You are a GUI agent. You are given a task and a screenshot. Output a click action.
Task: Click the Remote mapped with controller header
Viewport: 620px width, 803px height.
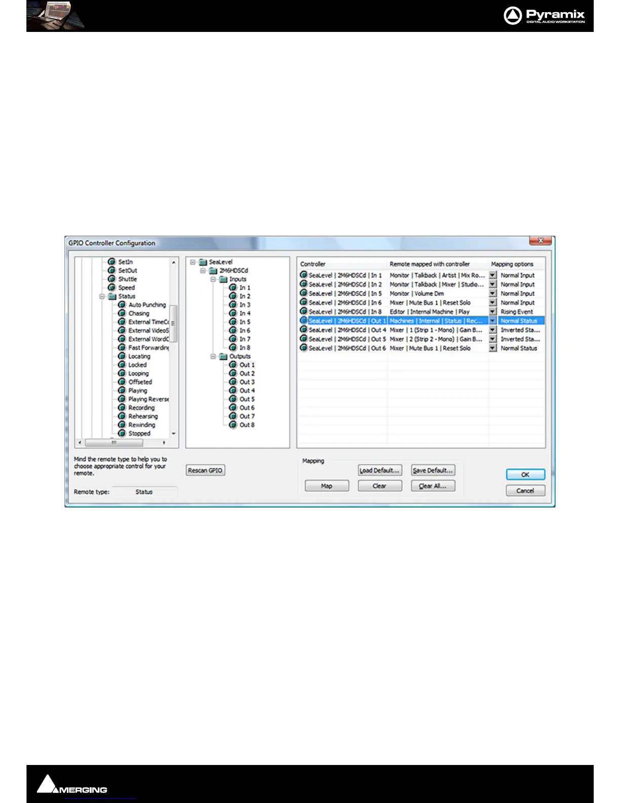[x=438, y=264]
